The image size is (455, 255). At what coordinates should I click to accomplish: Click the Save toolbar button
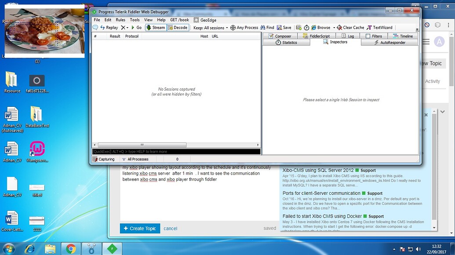tap(284, 28)
